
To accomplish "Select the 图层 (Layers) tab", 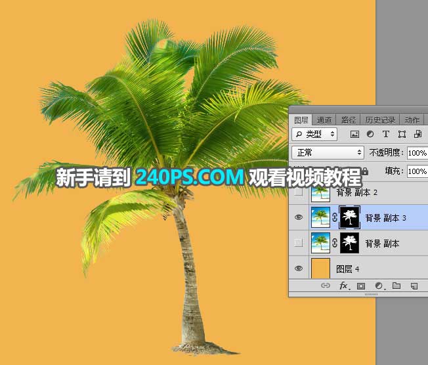I will click(301, 120).
